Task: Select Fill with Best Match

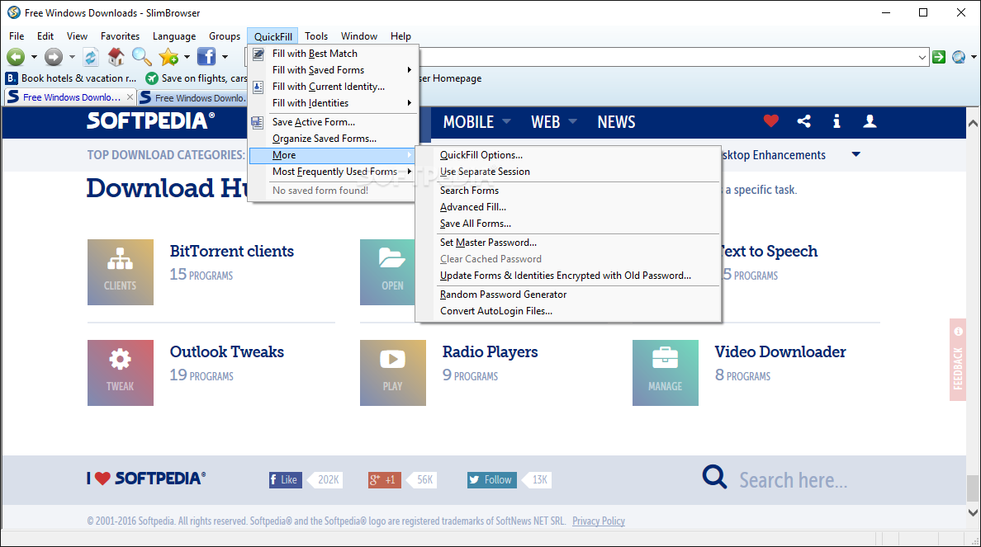Action: pyautogui.click(x=333, y=54)
